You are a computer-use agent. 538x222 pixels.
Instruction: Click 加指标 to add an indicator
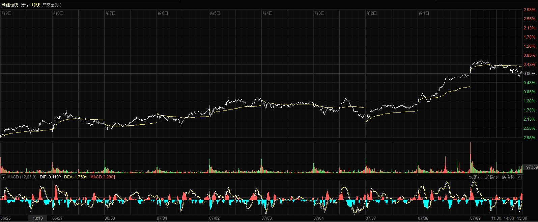[x=491, y=177]
